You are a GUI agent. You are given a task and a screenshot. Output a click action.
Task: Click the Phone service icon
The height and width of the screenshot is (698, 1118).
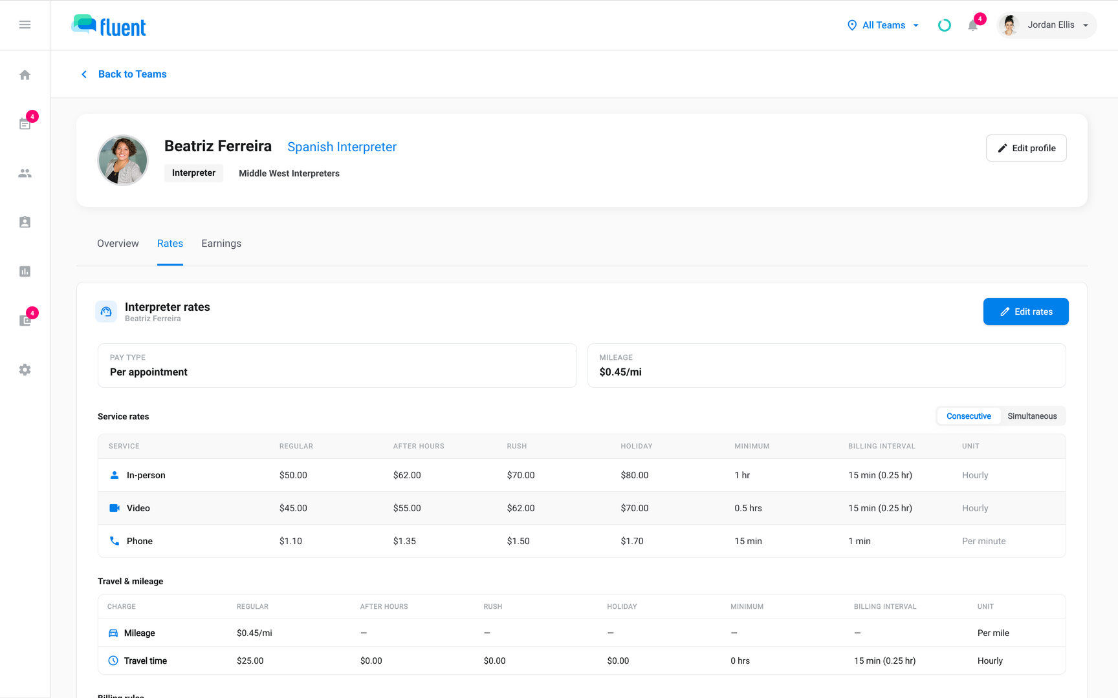(115, 541)
